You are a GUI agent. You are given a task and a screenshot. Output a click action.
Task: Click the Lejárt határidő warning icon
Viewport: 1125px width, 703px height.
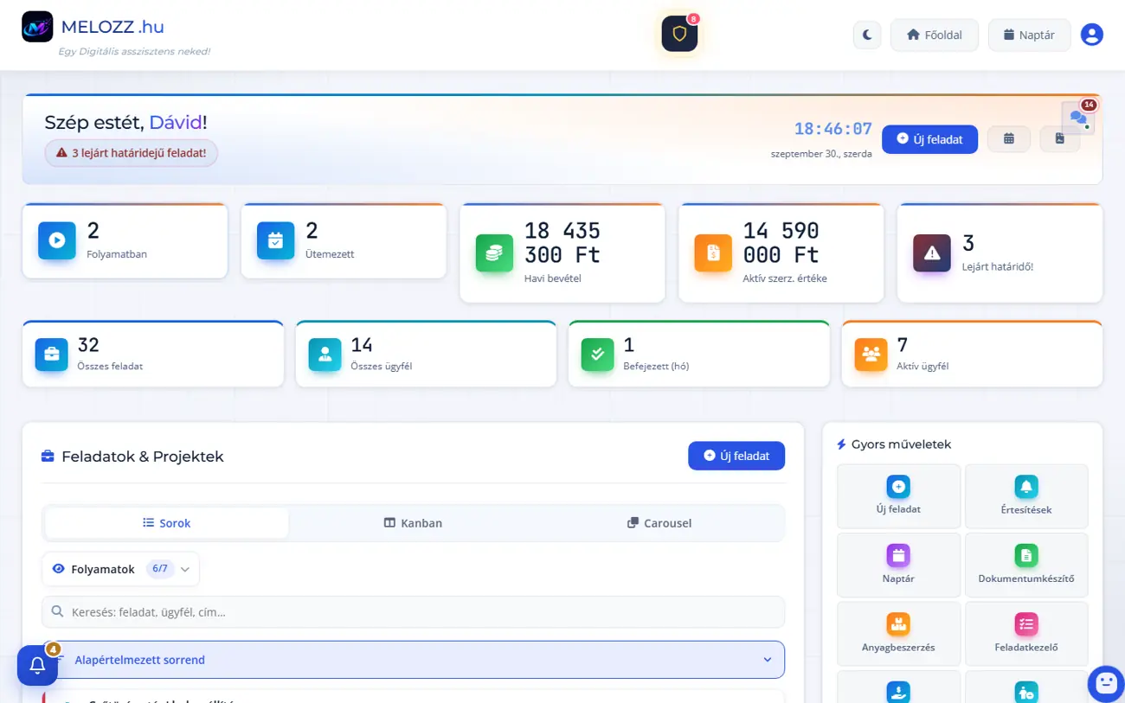932,253
